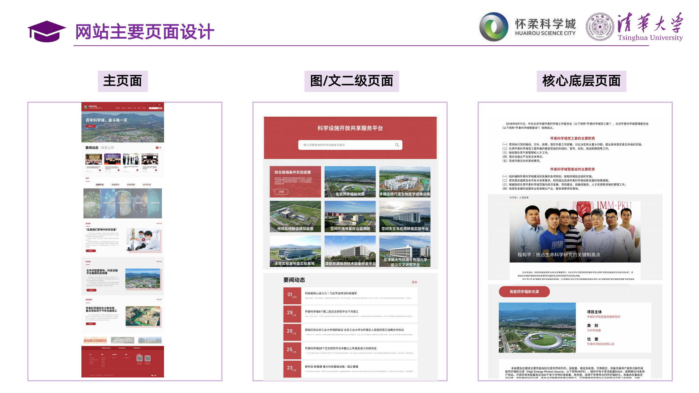Expand the leftmost footer website dropdown
The height and width of the screenshot is (393, 699).
pos(106,348)
